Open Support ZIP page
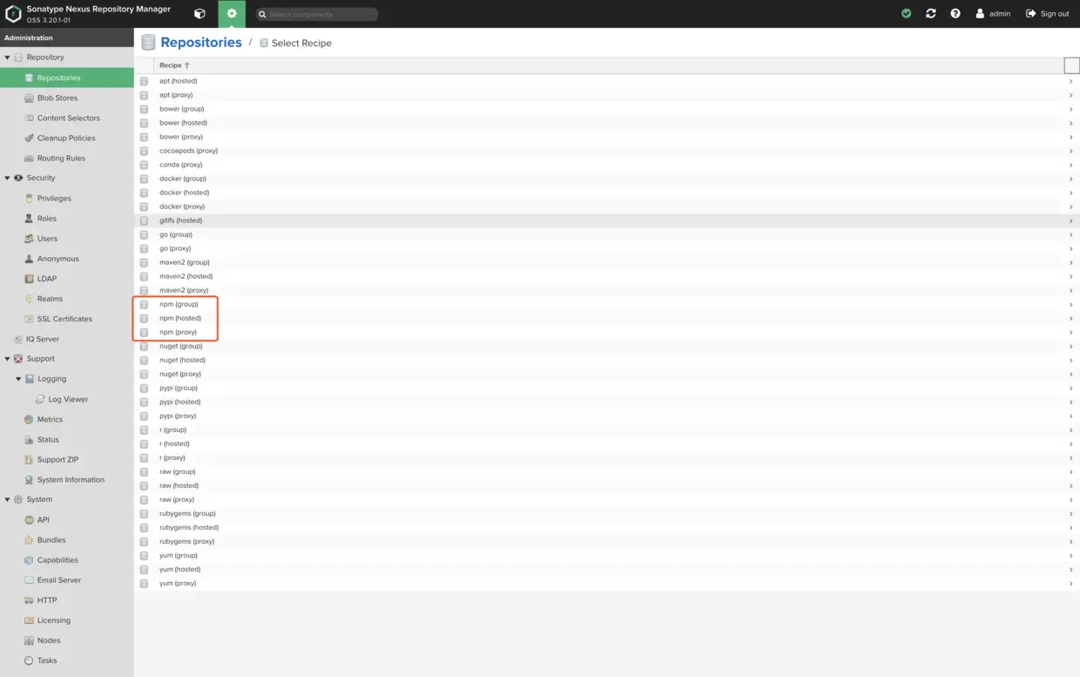1080x677 pixels. tap(67, 459)
